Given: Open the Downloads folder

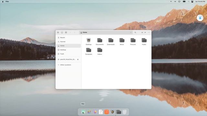Looking at the screenshot, I should point(111,42).
